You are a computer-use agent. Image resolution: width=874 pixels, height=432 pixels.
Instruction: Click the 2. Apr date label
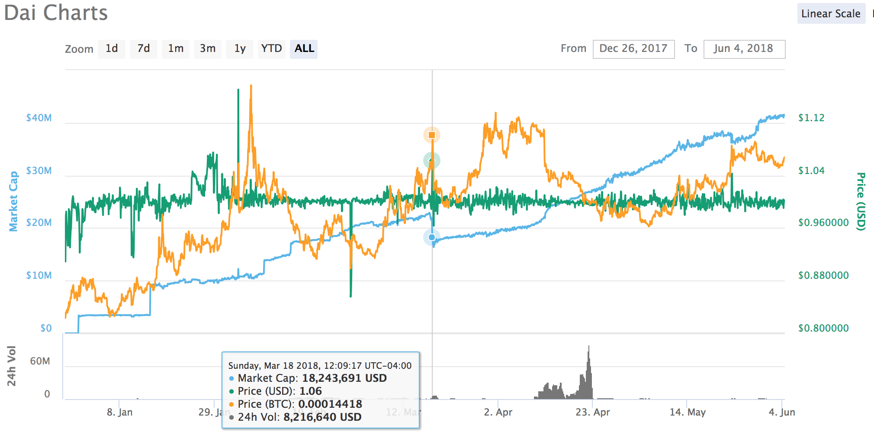498,412
